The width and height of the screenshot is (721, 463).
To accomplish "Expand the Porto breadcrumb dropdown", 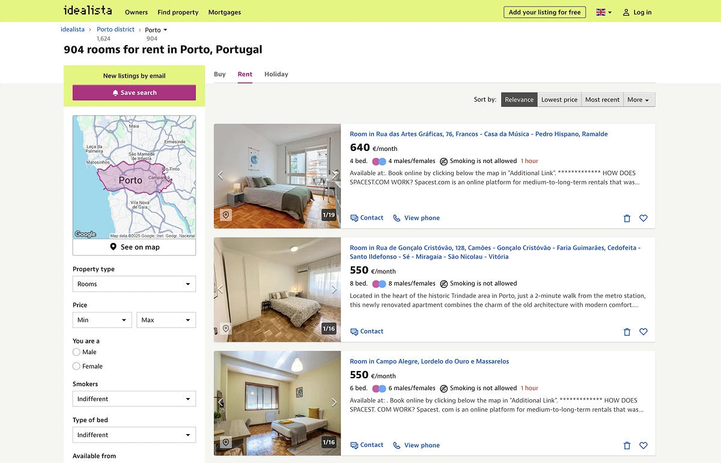I will [x=156, y=29].
